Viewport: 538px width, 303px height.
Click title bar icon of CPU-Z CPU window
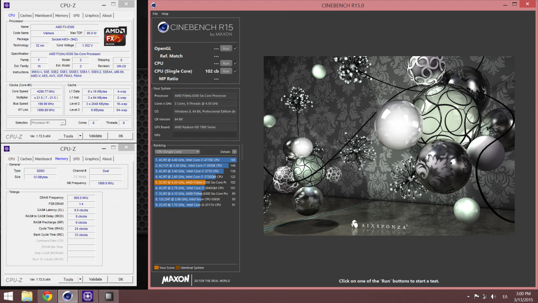click(x=6, y=5)
